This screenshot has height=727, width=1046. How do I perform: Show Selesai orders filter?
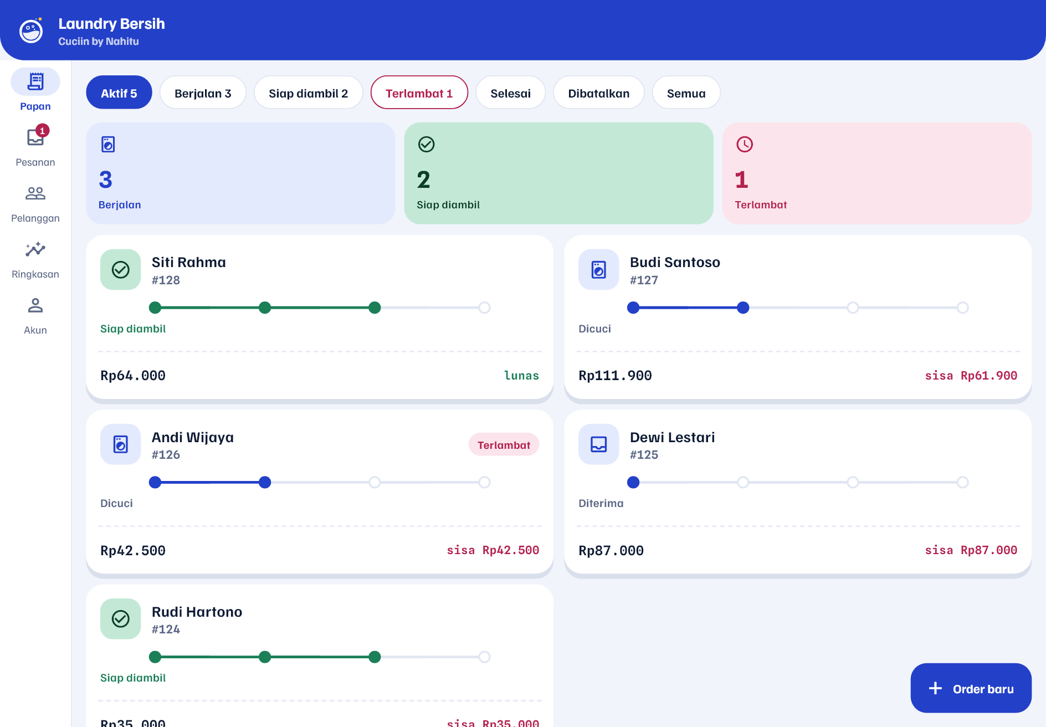tap(511, 93)
